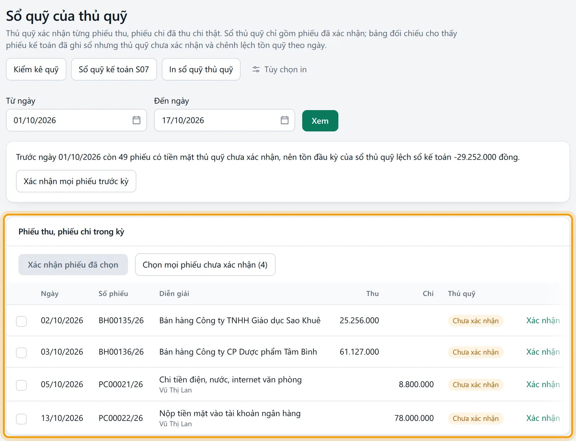Click Chưa xác nhận badge for PC00022/26

pos(476,419)
